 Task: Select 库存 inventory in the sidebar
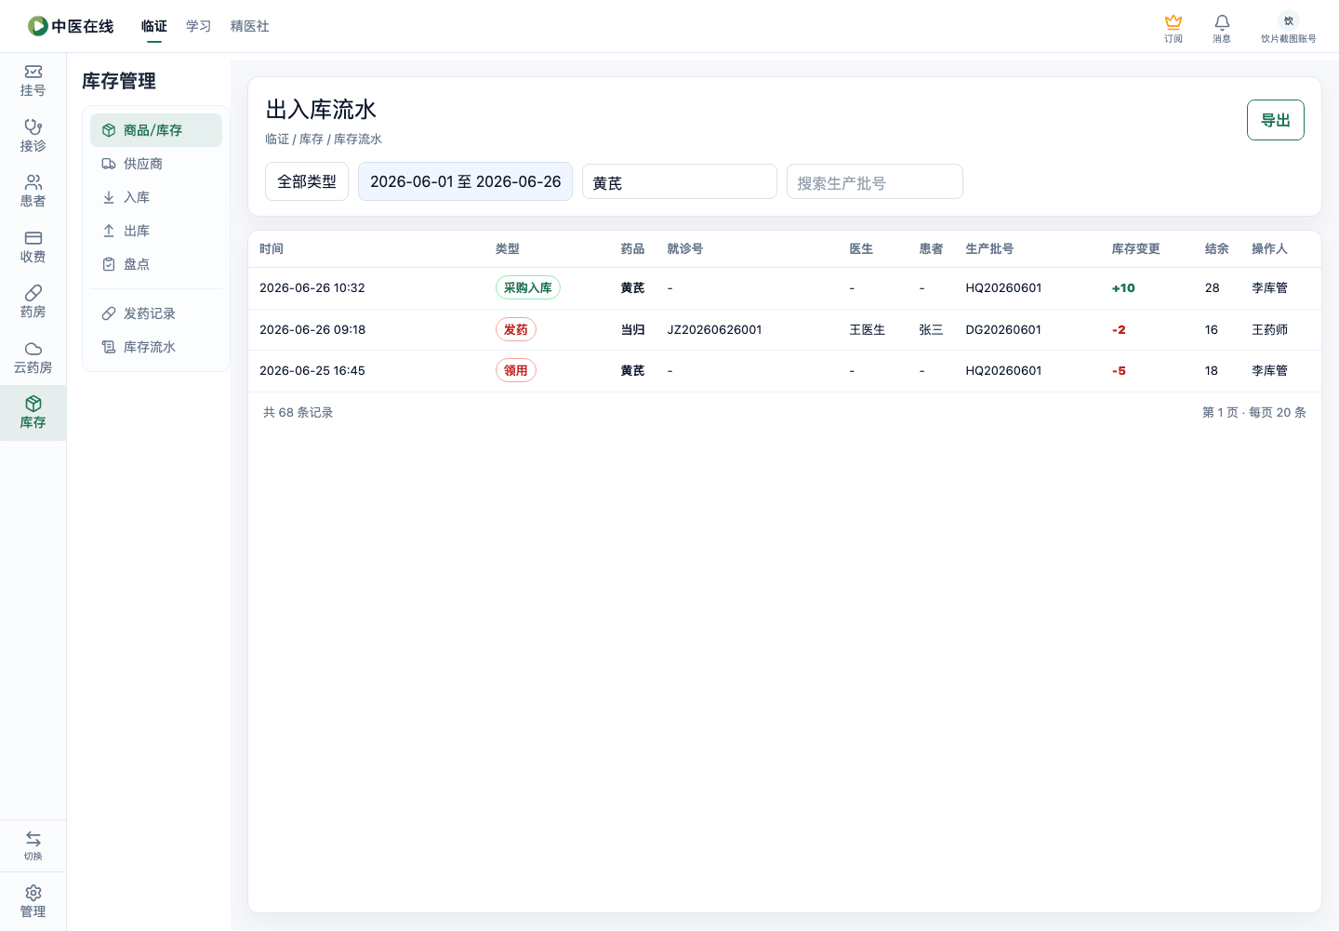click(x=33, y=413)
